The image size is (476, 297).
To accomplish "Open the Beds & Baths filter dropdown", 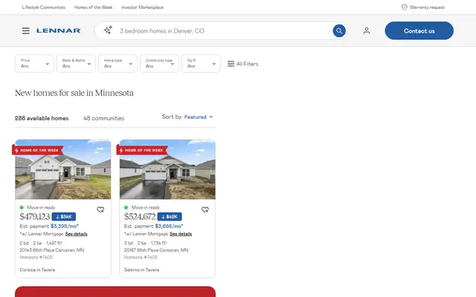I will point(76,63).
